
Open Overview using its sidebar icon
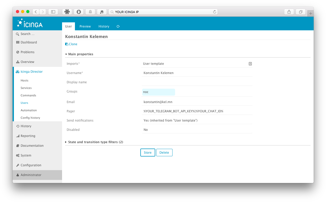(17, 62)
